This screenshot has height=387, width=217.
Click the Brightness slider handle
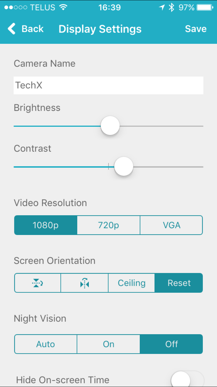(x=110, y=126)
